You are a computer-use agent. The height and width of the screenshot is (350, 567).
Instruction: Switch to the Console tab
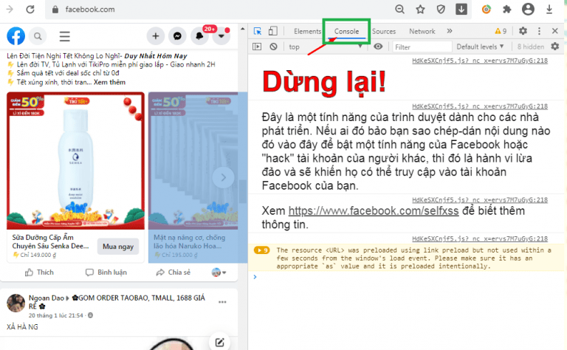pyautogui.click(x=346, y=32)
